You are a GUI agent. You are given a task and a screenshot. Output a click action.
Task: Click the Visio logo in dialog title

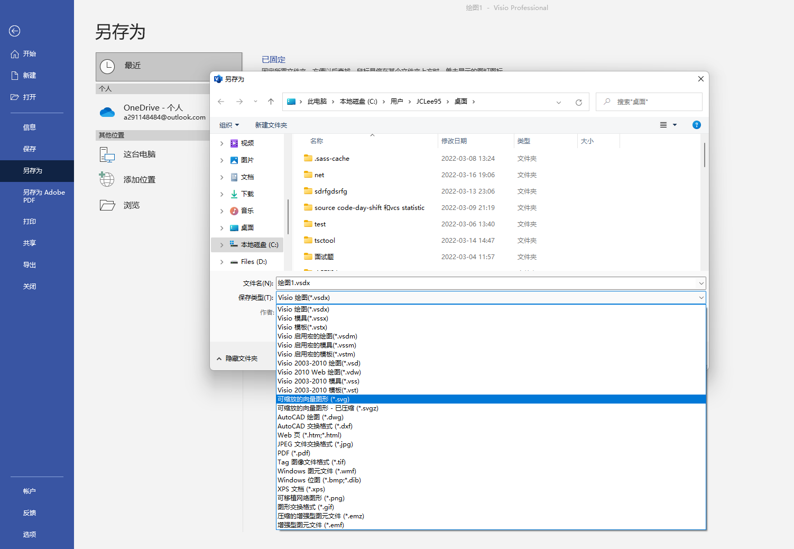(218, 79)
